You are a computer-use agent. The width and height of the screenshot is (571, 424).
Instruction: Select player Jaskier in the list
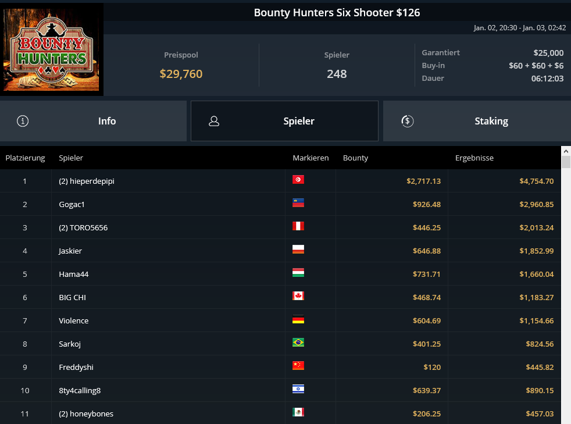(x=70, y=251)
